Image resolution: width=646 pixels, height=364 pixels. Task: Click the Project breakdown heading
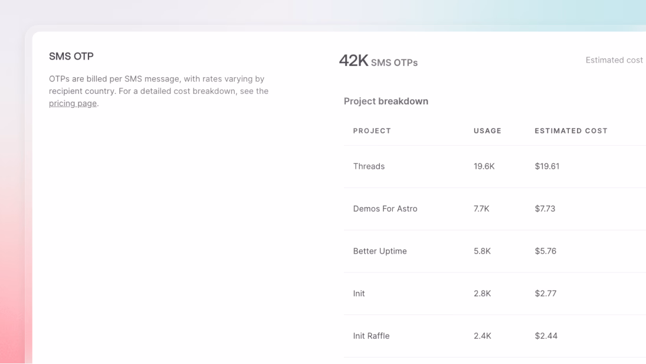click(x=386, y=101)
